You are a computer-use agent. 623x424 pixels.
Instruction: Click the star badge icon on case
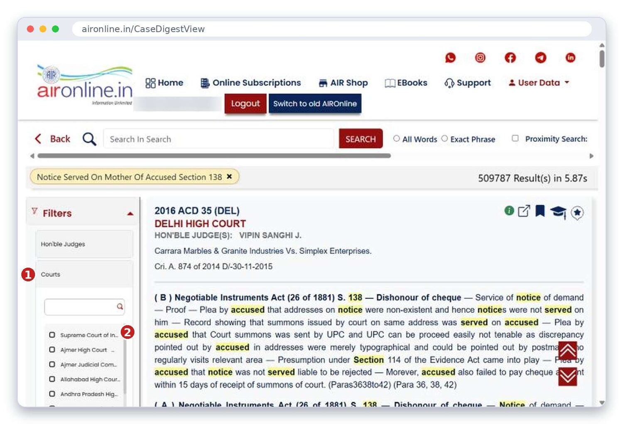(x=577, y=213)
